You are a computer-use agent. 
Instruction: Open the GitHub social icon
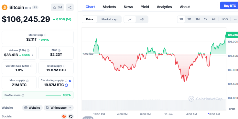point(71,116)
